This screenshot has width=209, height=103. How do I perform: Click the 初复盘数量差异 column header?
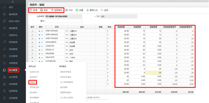point(170,27)
